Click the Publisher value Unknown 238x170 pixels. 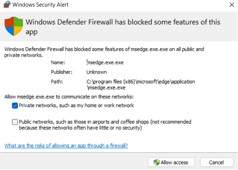coord(97,72)
